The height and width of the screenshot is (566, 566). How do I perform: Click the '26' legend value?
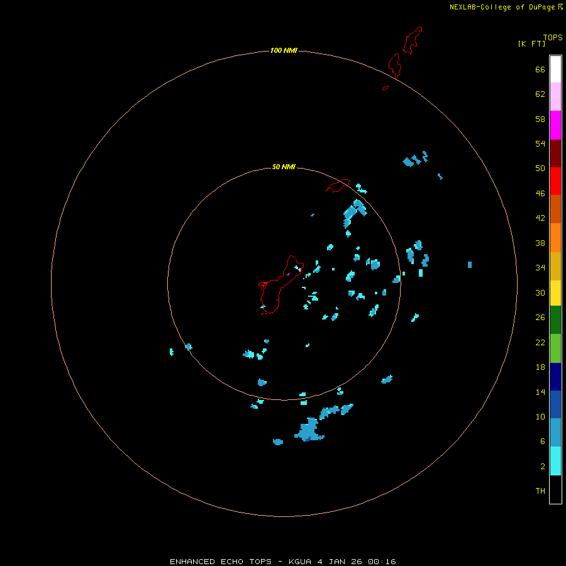[540, 318]
